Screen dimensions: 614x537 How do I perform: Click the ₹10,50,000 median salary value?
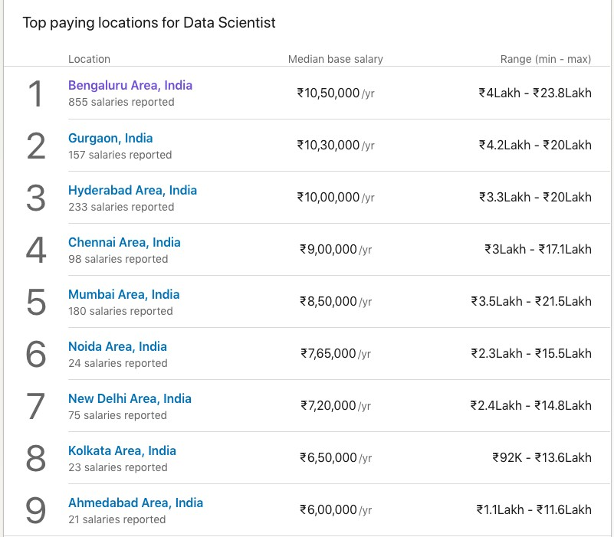click(x=328, y=93)
